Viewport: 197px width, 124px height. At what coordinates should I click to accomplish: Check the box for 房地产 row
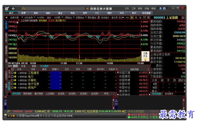[12, 88]
